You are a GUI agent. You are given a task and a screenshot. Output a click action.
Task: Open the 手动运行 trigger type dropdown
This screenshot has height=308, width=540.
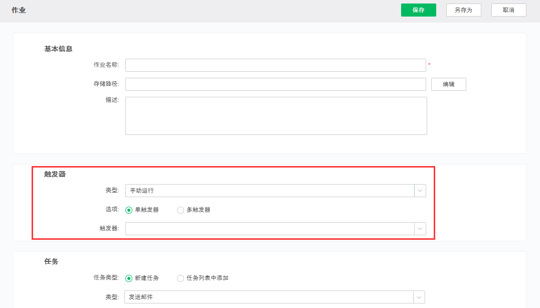[x=270, y=191]
